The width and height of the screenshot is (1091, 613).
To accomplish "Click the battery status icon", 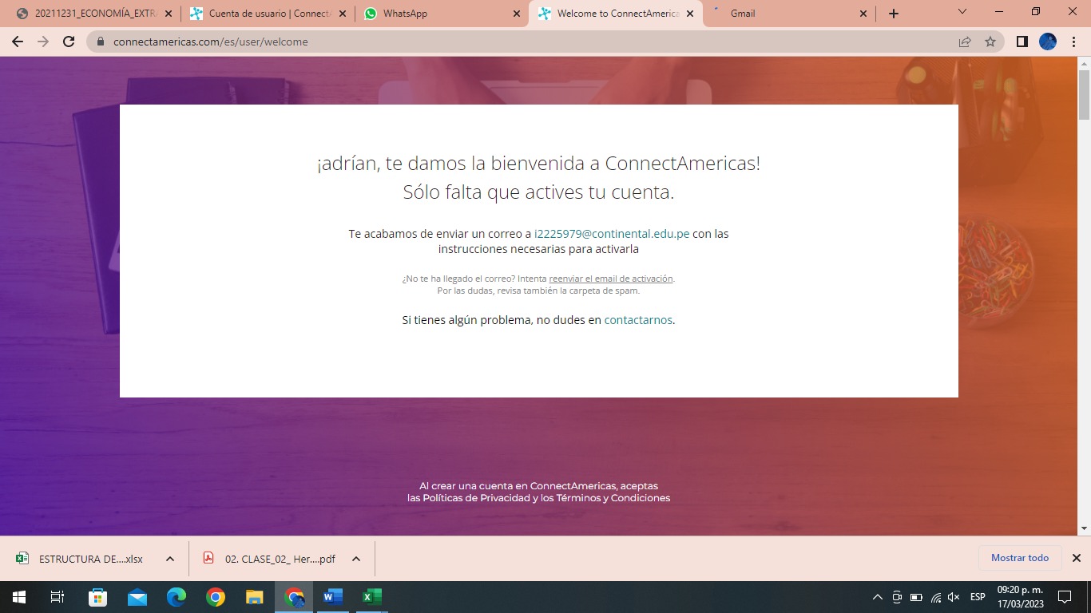I will click(916, 597).
